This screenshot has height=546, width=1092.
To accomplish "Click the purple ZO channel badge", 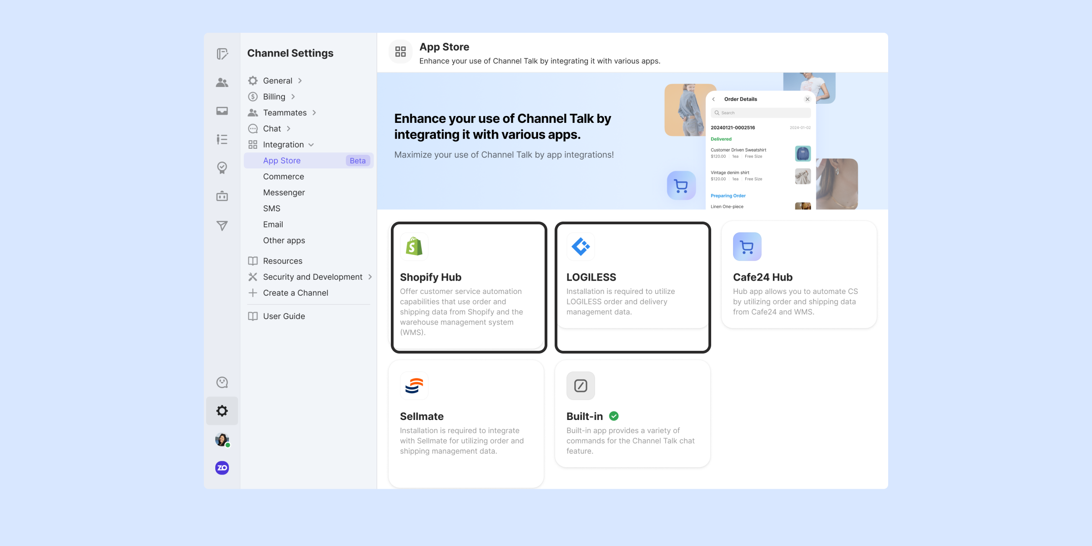I will [x=222, y=468].
